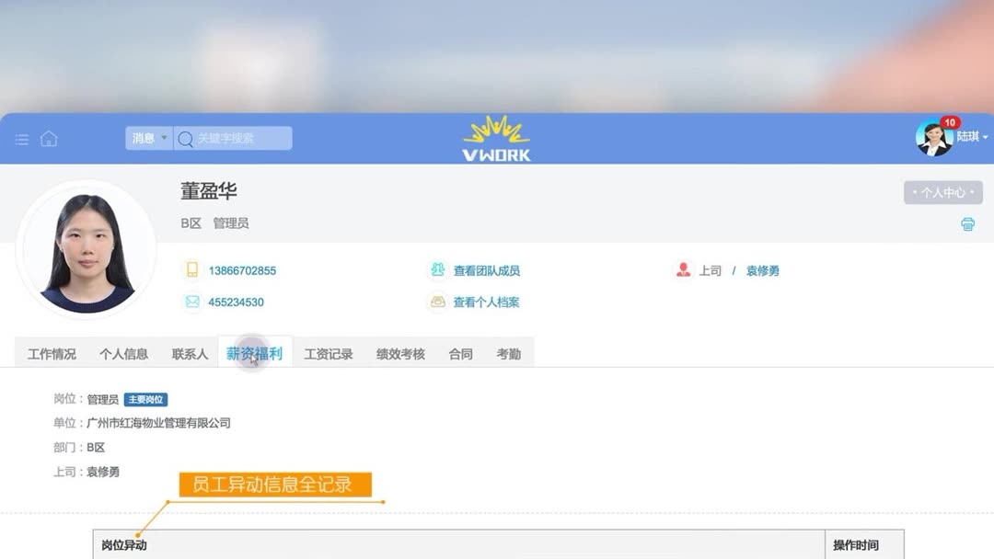Go to the home icon

pos(49,139)
